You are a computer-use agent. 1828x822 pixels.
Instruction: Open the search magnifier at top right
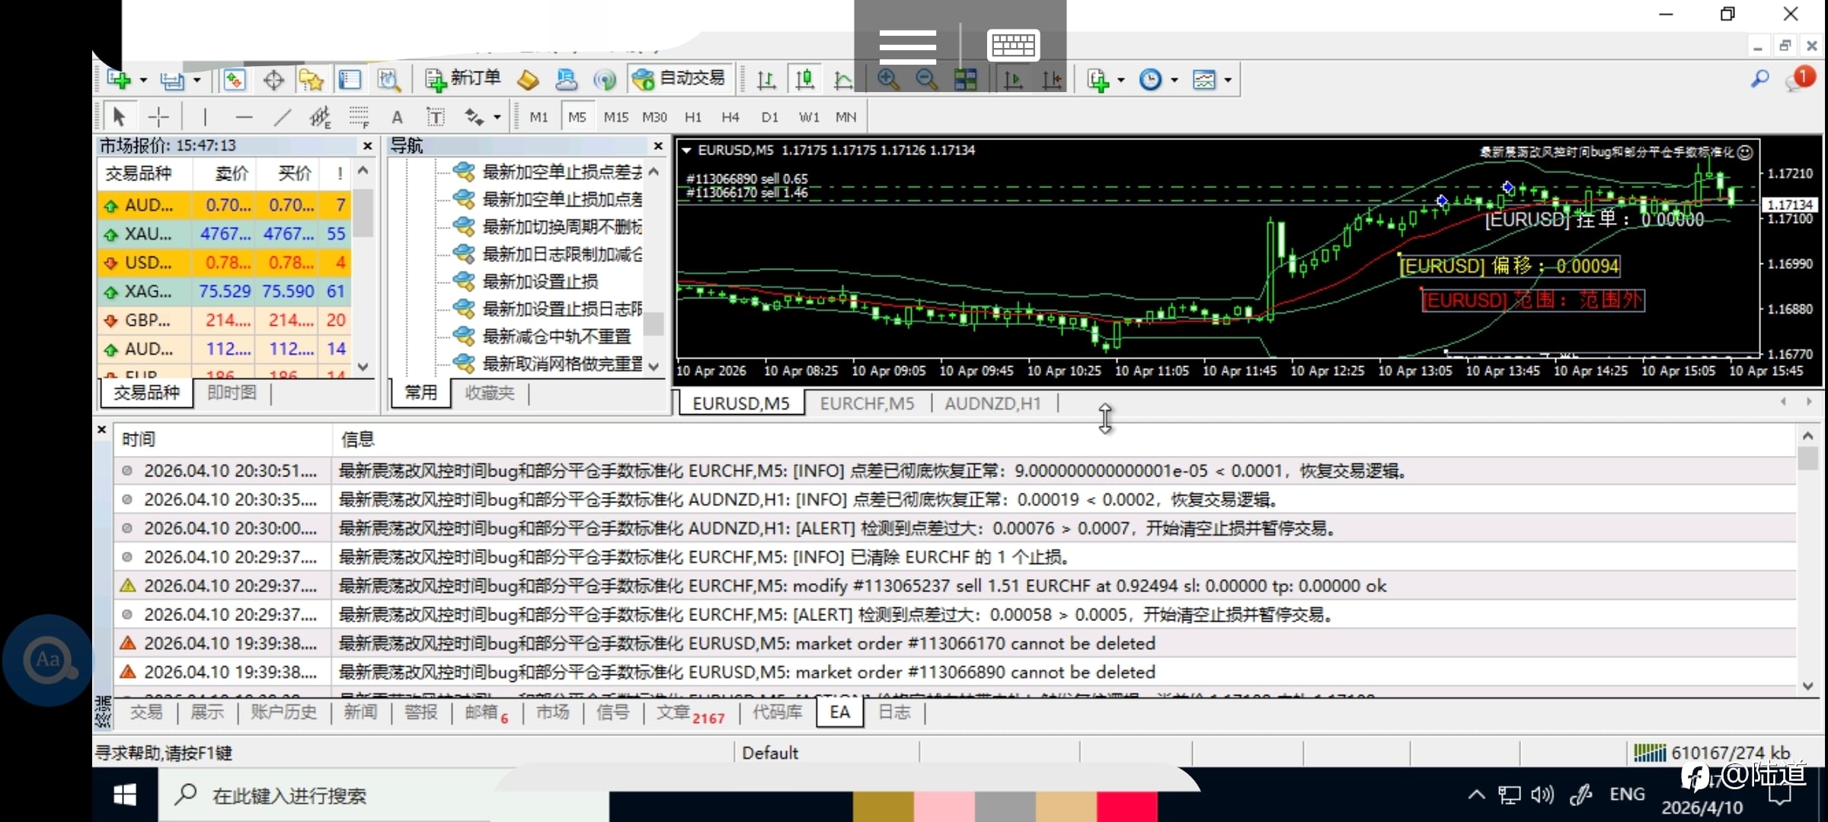click(x=1759, y=78)
